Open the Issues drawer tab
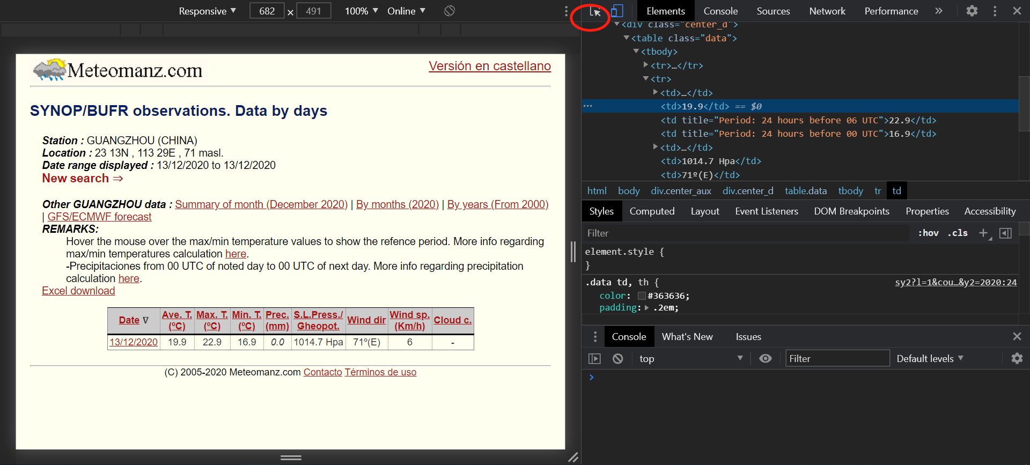The height and width of the screenshot is (465, 1030). [748, 336]
